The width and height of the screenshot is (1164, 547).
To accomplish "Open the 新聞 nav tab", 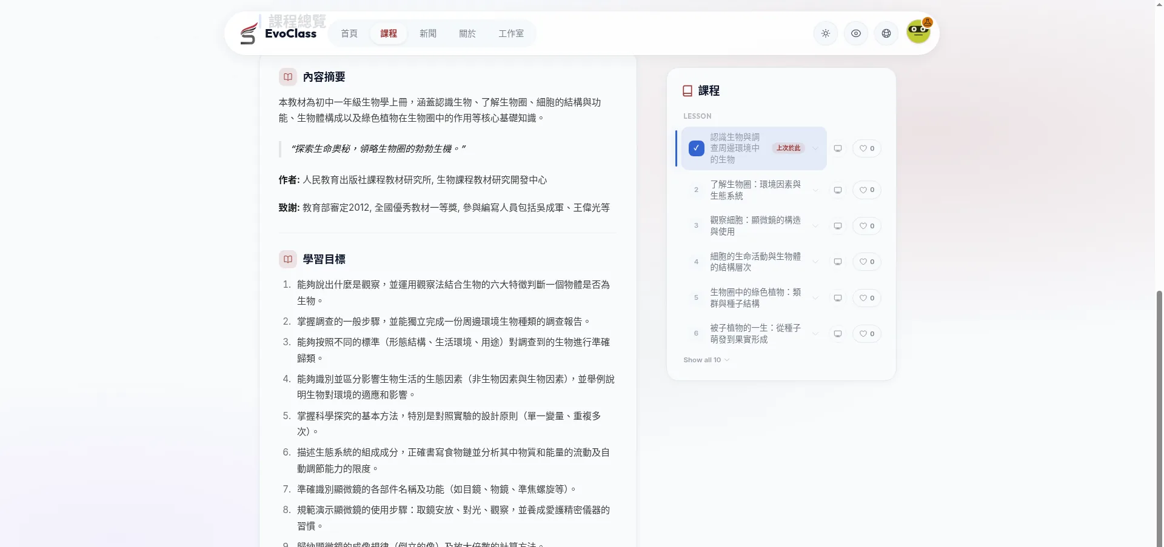I will click(428, 33).
